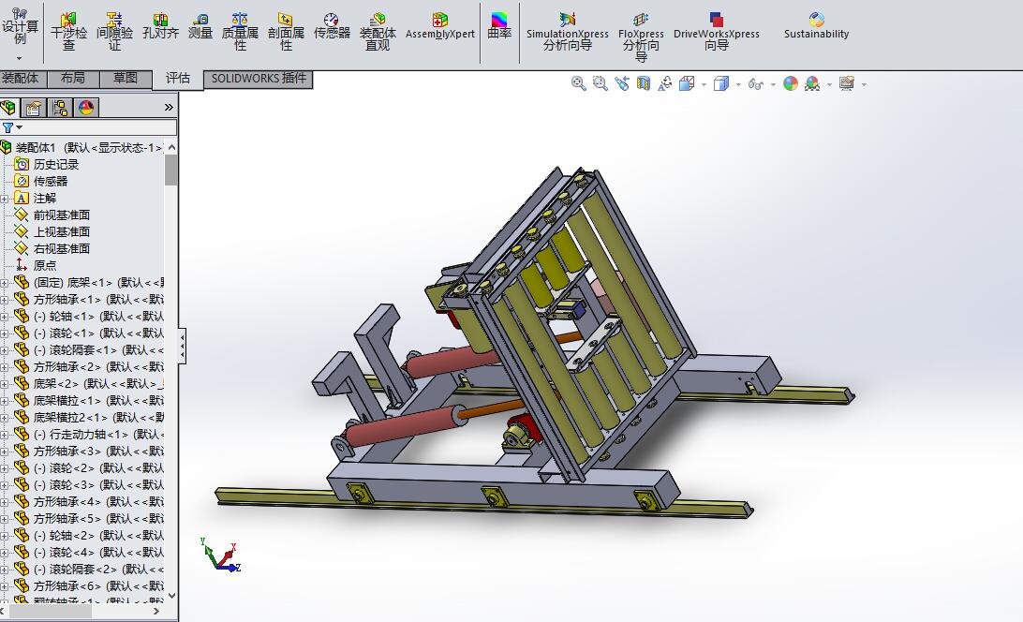Open Display Style dropdown arrow
The width and height of the screenshot is (1023, 622).
[738, 84]
